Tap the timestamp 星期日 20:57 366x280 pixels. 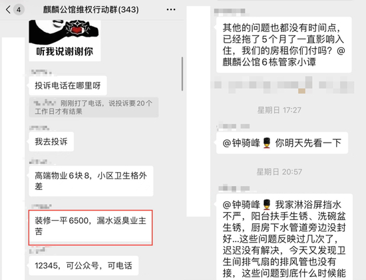click(279, 172)
